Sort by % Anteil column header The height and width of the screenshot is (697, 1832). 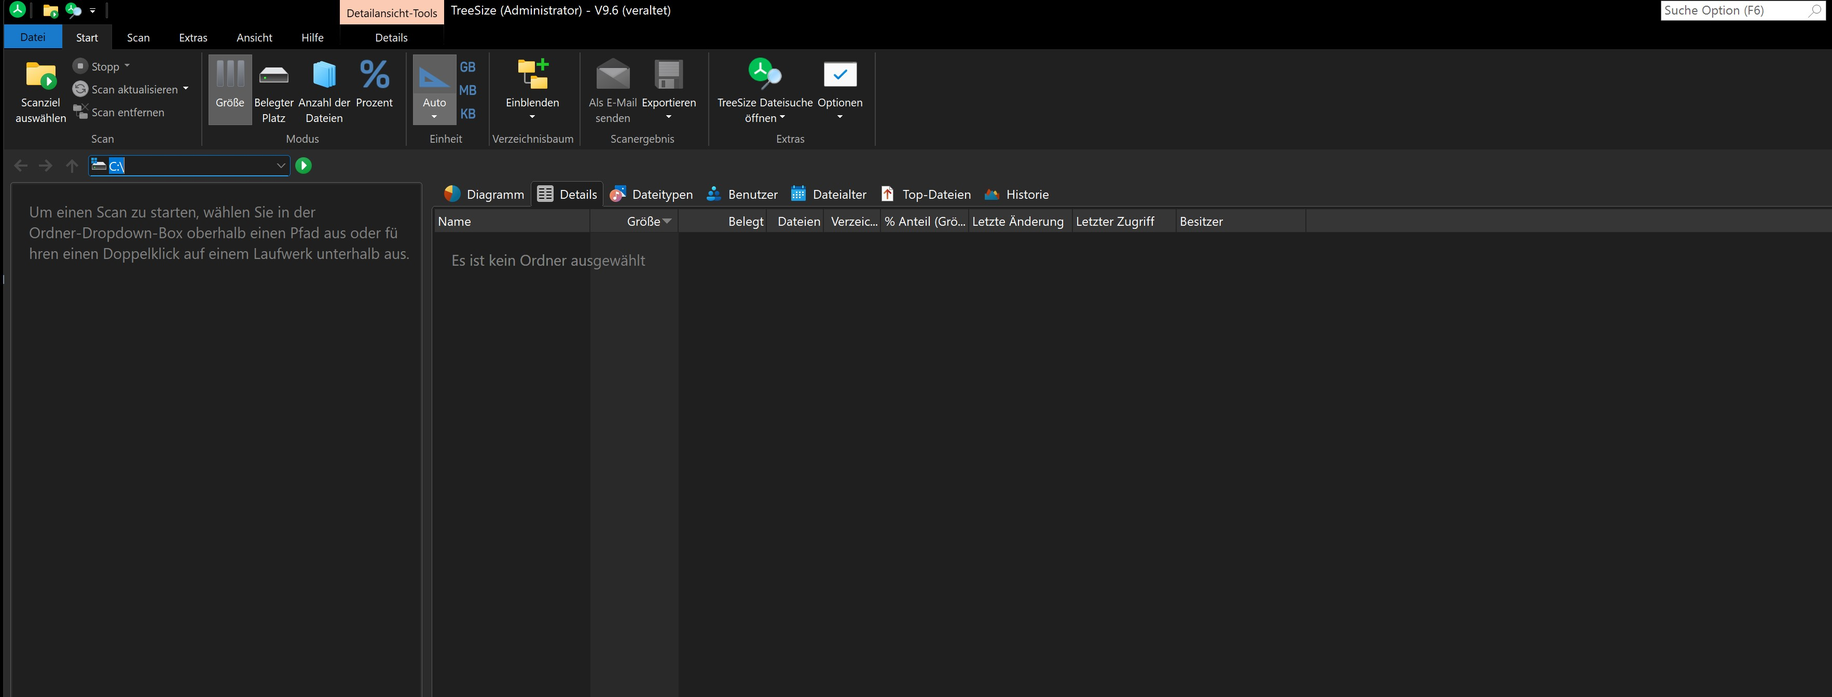coord(925,221)
